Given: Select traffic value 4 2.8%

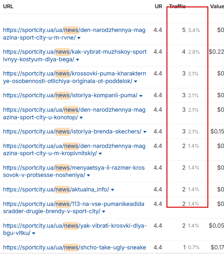Looking at the screenshot, I should pos(191,52).
